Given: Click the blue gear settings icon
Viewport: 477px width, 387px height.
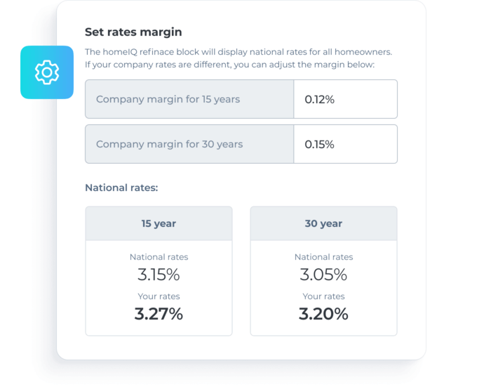Looking at the screenshot, I should [x=47, y=72].
